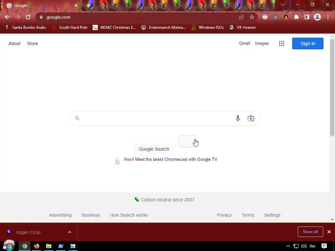Go to Google Images
This screenshot has width=335, height=251.
[x=262, y=43]
